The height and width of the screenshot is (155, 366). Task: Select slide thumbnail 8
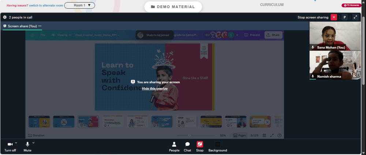tap(211, 121)
